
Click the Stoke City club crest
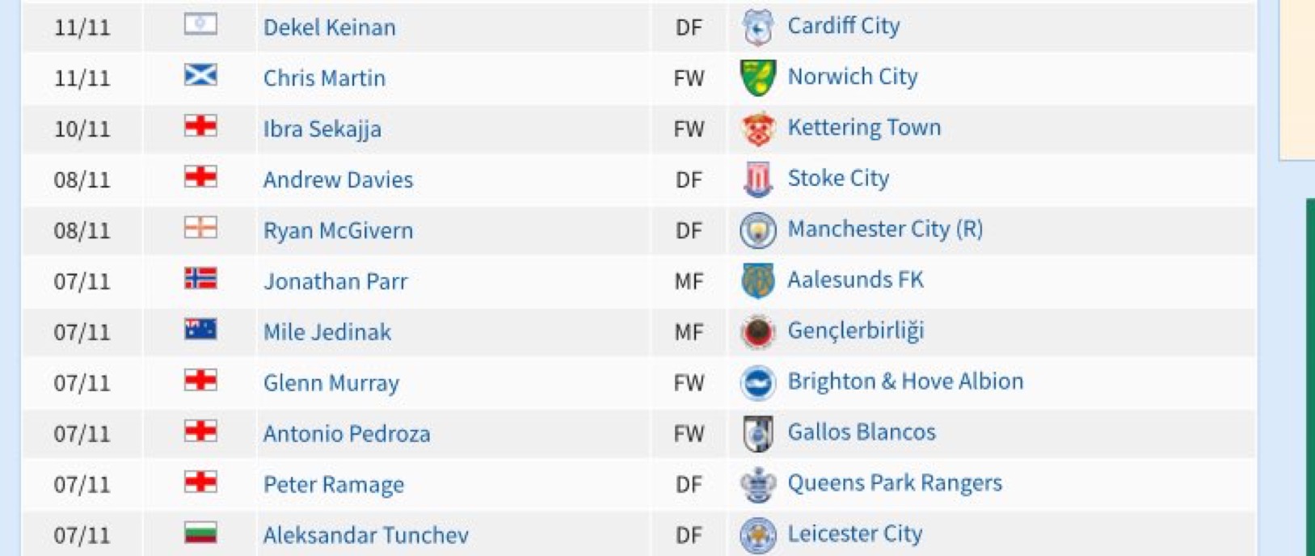pos(757,179)
